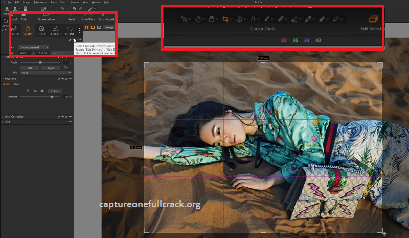Open dropdown arrow beside the Crop cursor tool

(231, 19)
